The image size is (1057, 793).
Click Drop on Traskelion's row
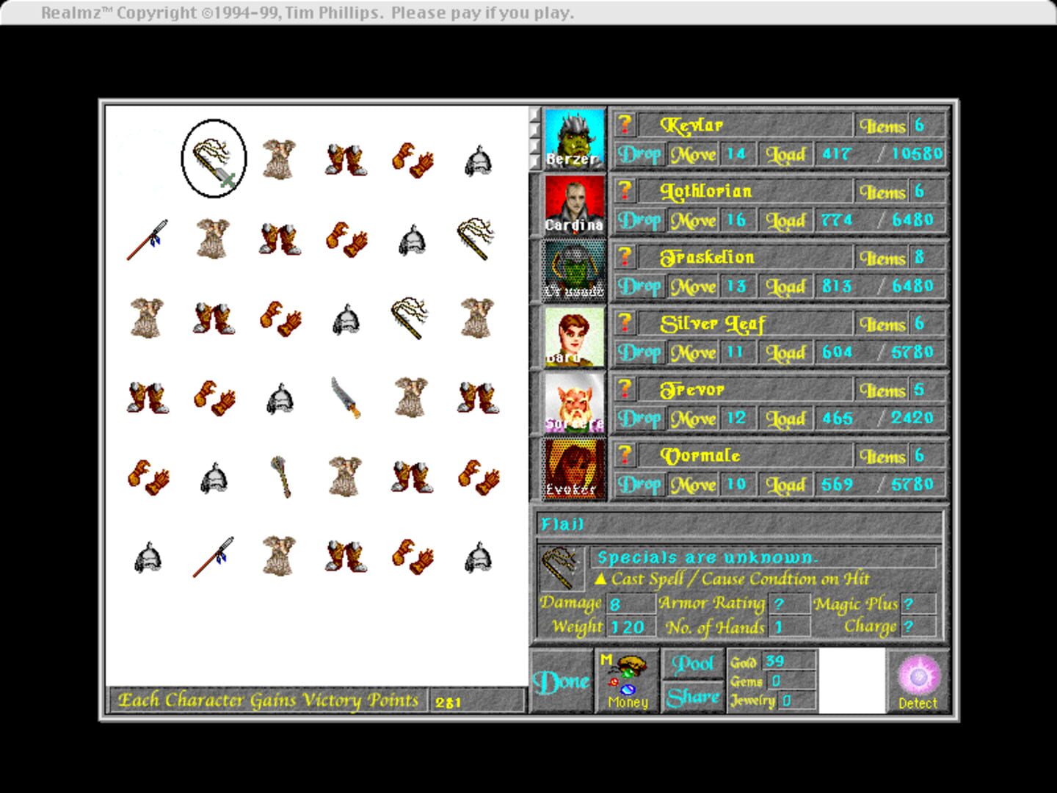(639, 286)
